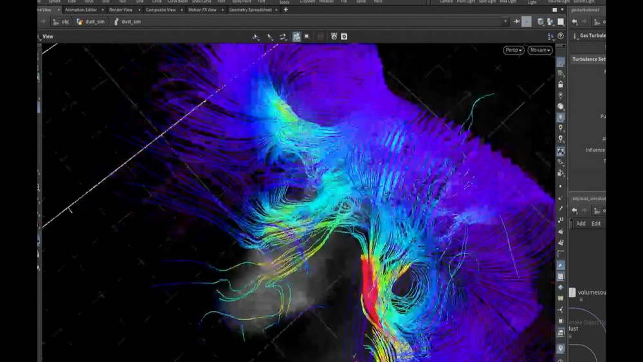
Task: Add a new pane tab with plus button
Action: (286, 10)
